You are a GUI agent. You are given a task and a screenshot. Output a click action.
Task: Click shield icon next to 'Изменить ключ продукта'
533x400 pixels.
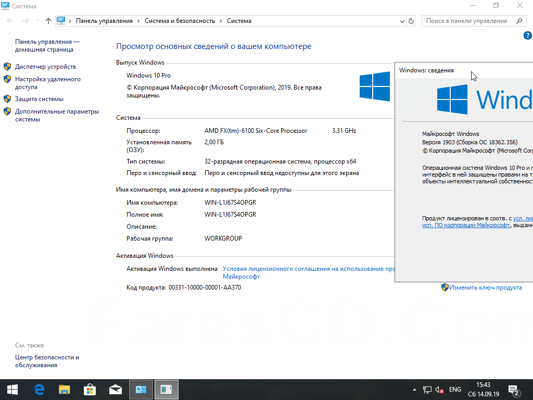[445, 287]
